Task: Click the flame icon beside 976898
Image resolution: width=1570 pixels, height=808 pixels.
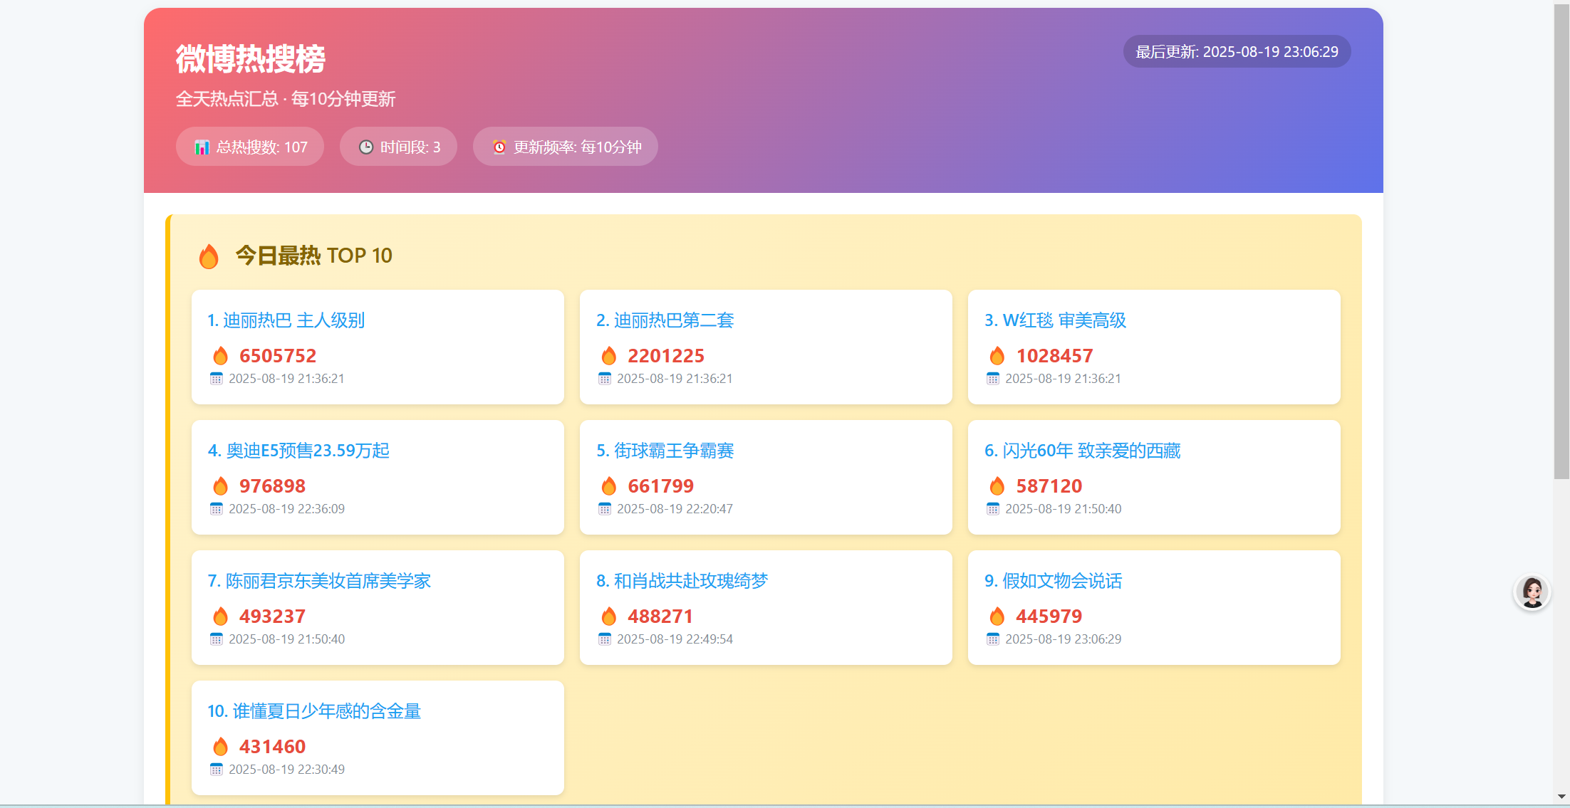Action: (221, 486)
